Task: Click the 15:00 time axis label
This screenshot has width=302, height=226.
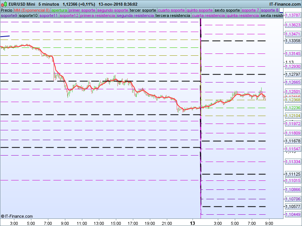Action: pyautogui.click(x=116, y=223)
